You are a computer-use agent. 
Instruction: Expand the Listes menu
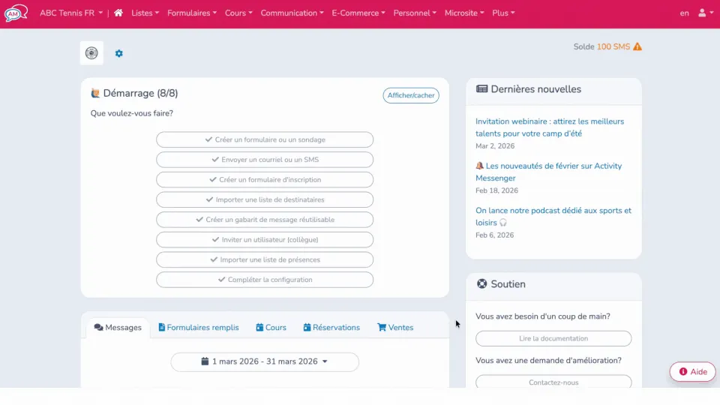[x=145, y=13]
